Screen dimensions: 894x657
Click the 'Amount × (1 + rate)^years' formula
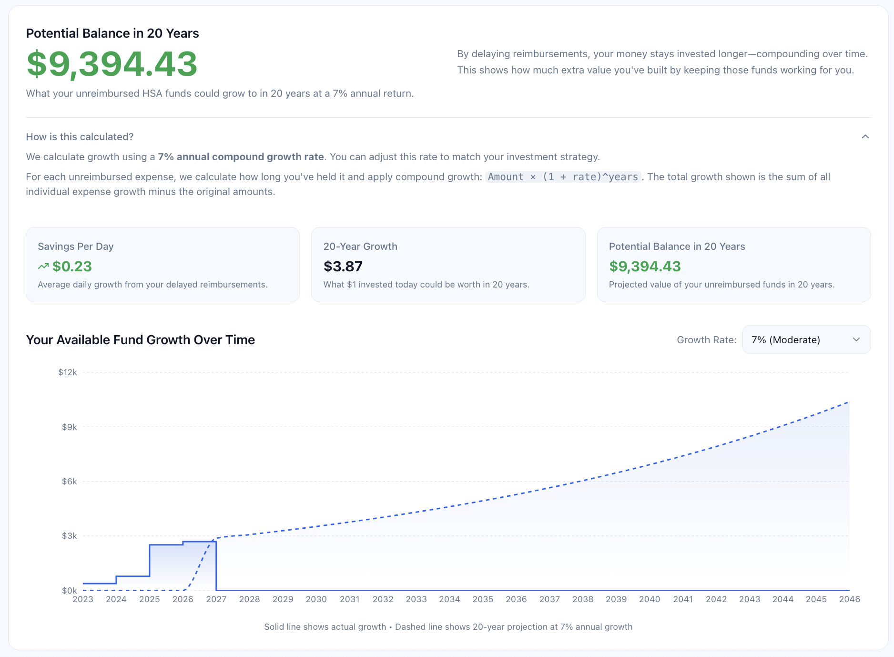[x=563, y=177]
